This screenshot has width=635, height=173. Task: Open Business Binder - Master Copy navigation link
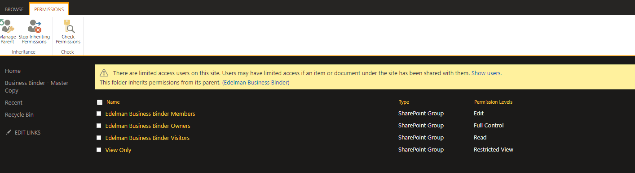[37, 87]
